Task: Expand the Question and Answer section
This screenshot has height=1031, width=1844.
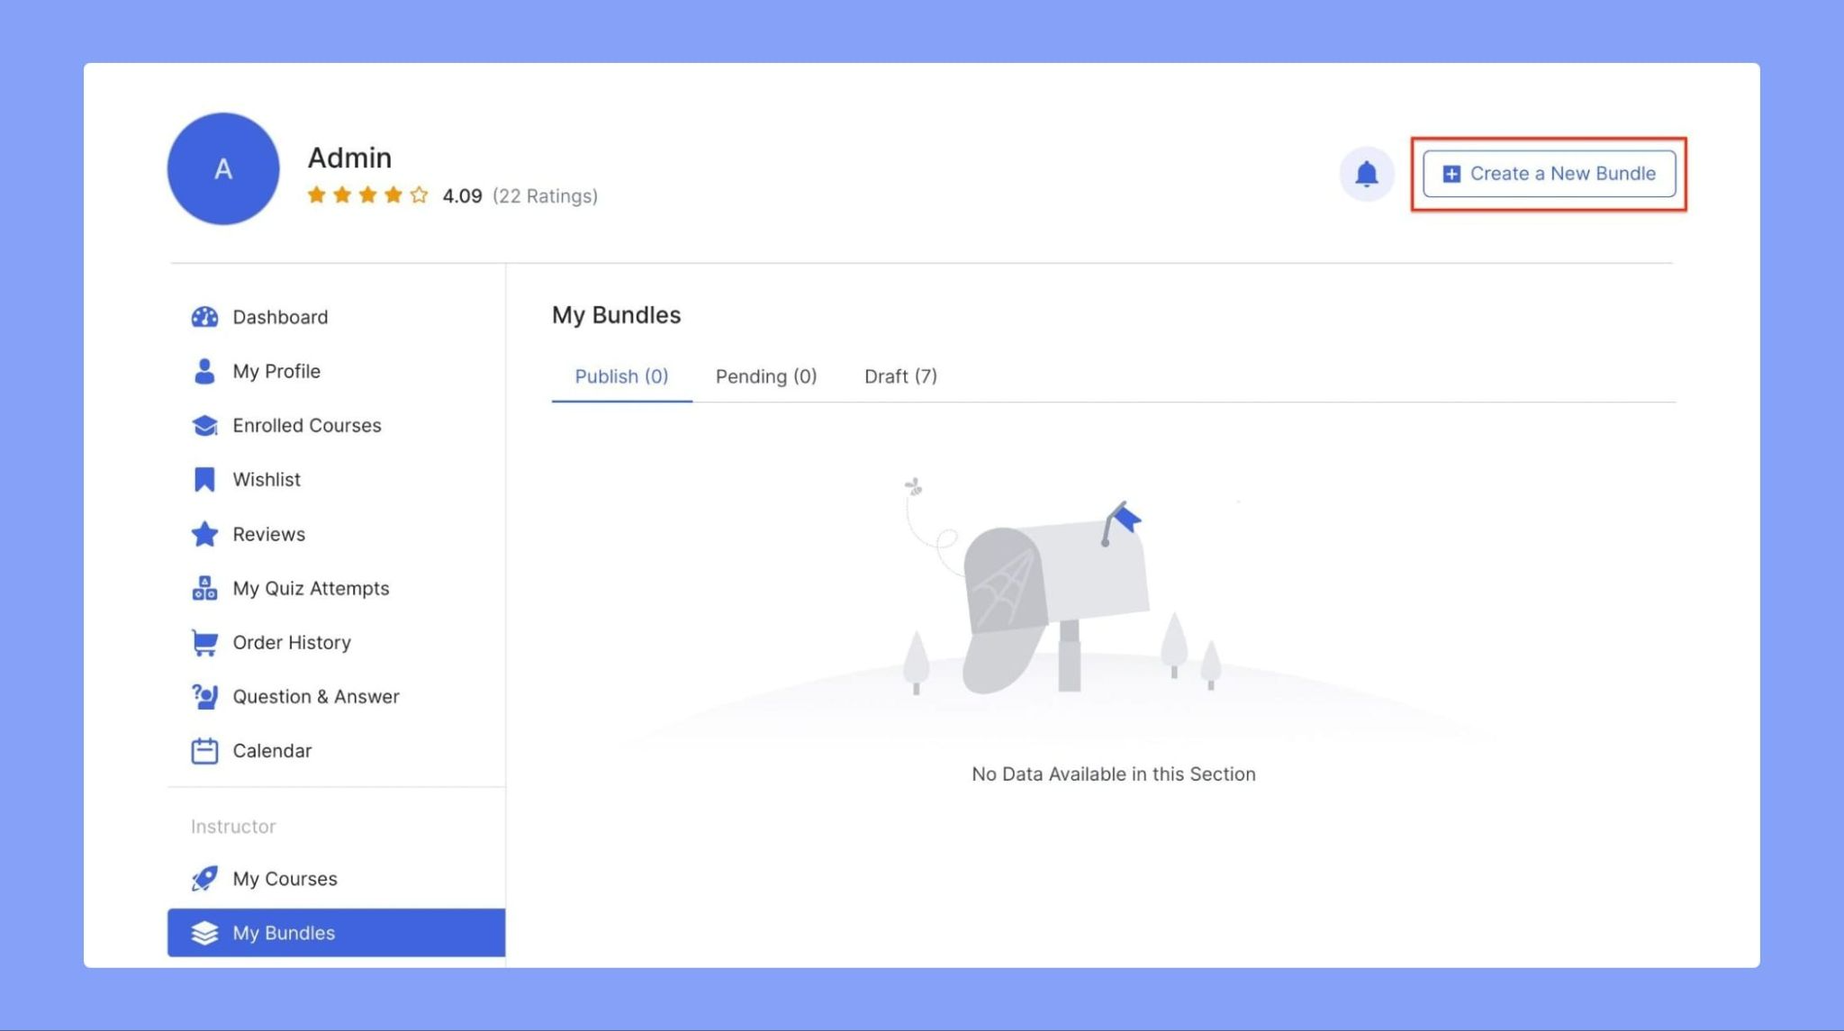Action: click(x=315, y=697)
